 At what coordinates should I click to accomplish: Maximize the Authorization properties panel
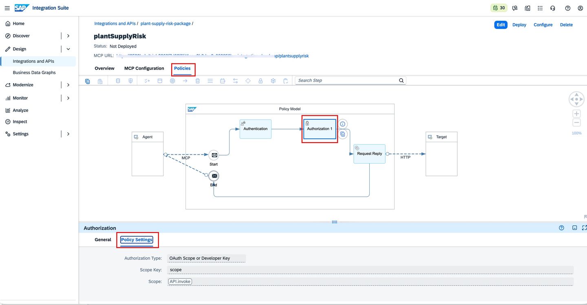click(585, 228)
